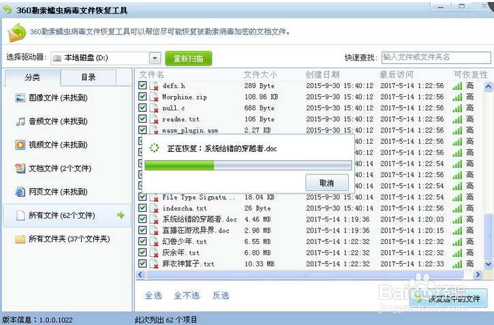This screenshot has width=494, height=325.
Task: Click file icon next to Morphine.zip
Action: tap(154, 97)
